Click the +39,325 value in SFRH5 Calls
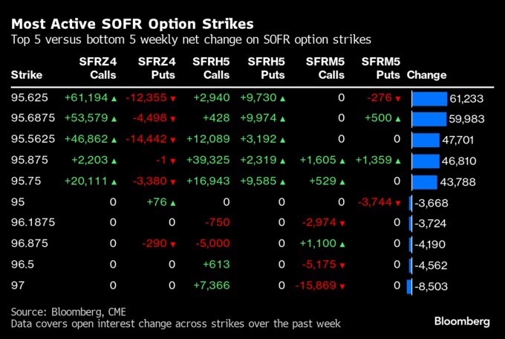Image resolution: width=505 pixels, height=339 pixels. tap(208, 160)
